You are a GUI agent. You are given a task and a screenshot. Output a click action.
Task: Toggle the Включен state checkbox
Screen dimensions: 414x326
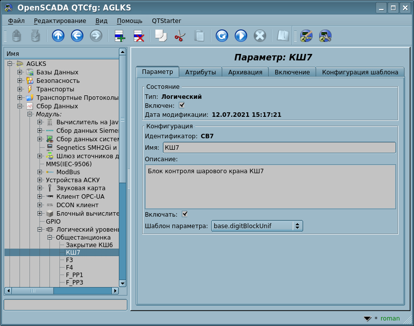182,105
